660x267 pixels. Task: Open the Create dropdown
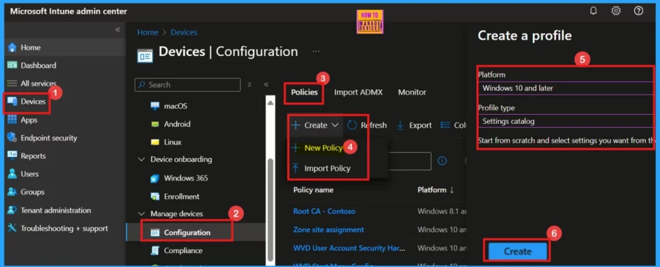[315, 125]
